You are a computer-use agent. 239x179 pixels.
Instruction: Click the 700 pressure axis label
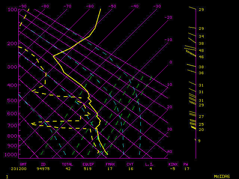click(12, 126)
